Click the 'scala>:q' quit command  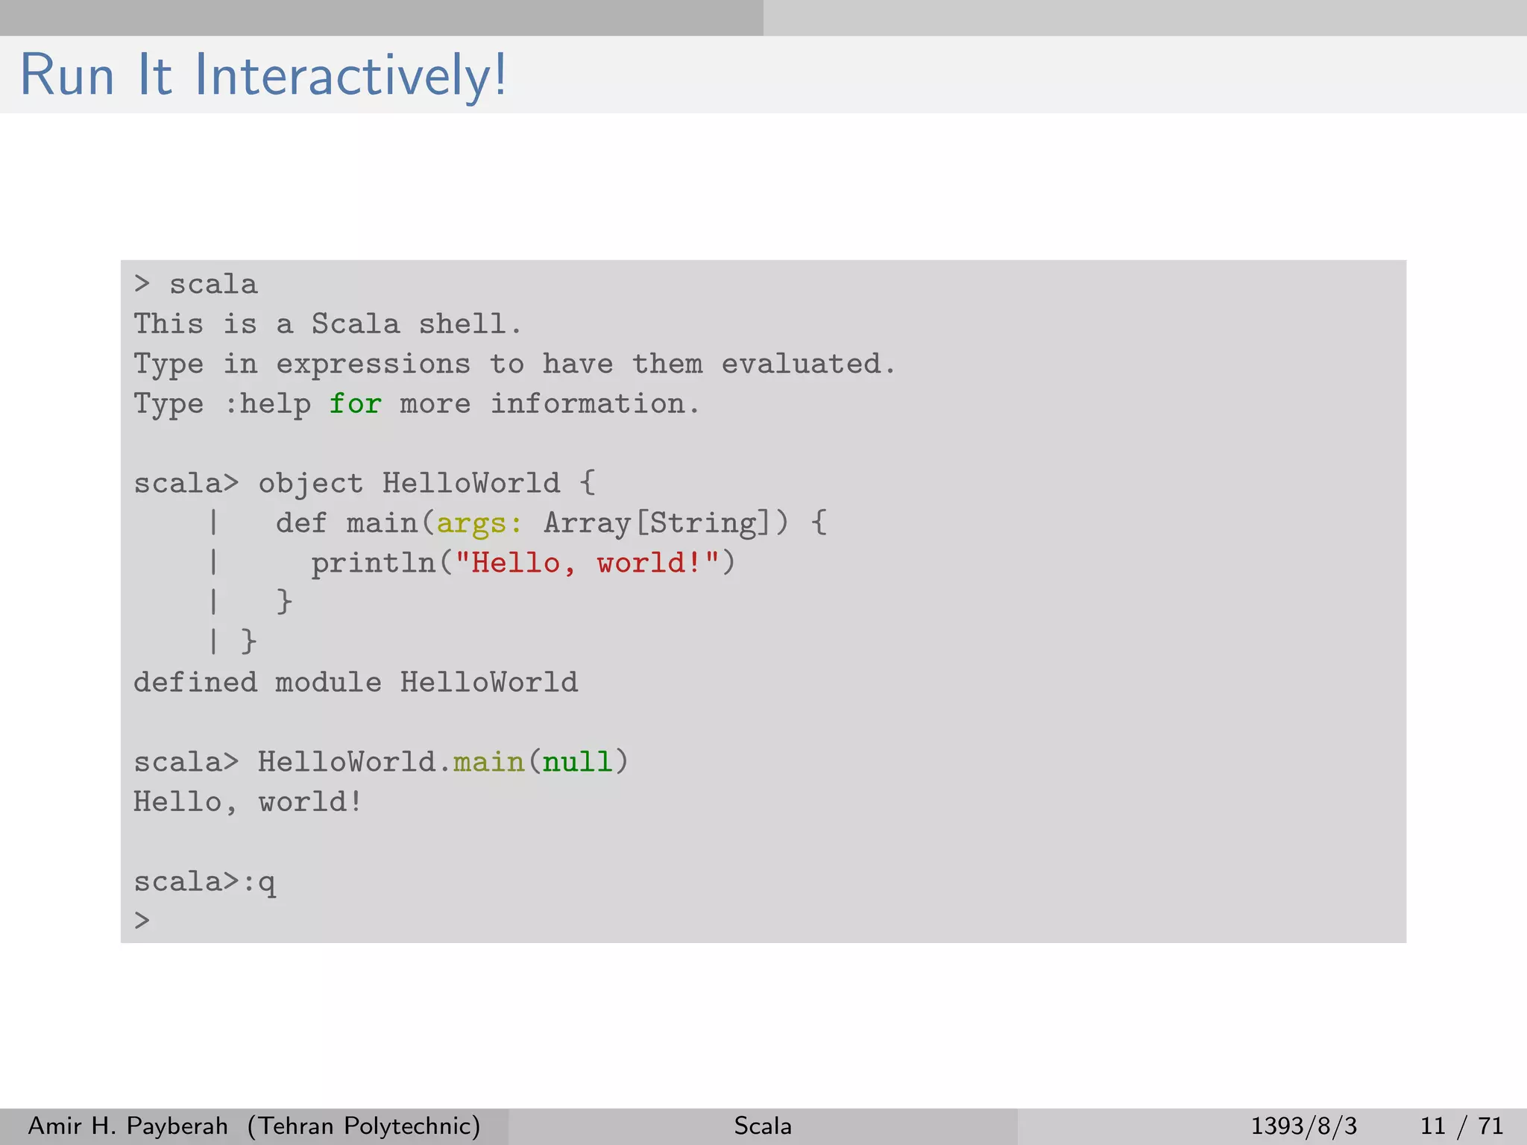click(x=205, y=883)
